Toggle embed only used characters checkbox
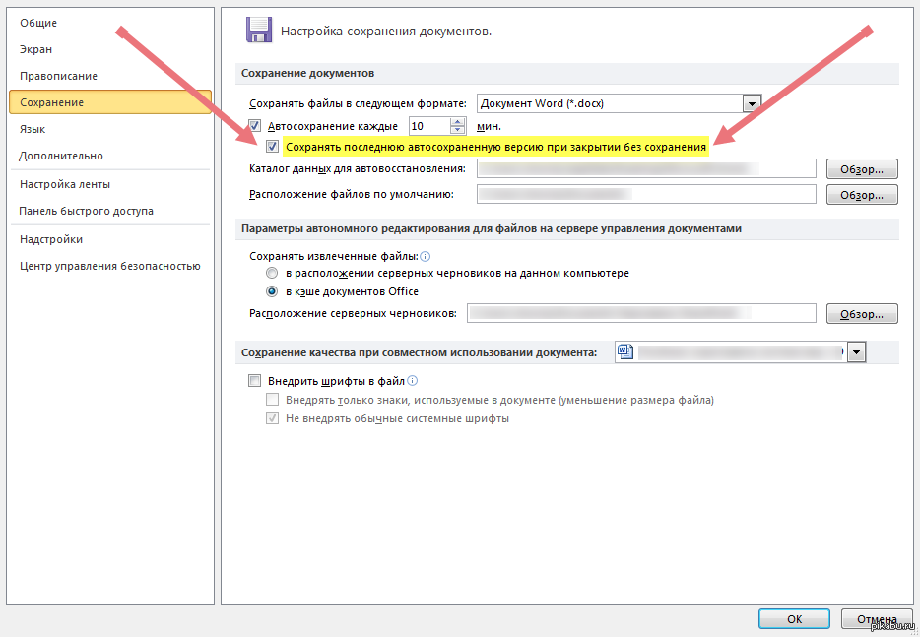 pos(272,400)
